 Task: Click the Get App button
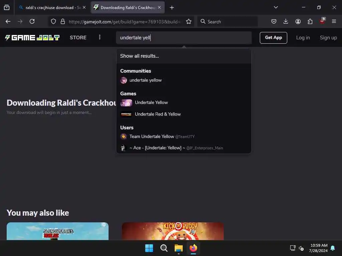click(x=274, y=38)
